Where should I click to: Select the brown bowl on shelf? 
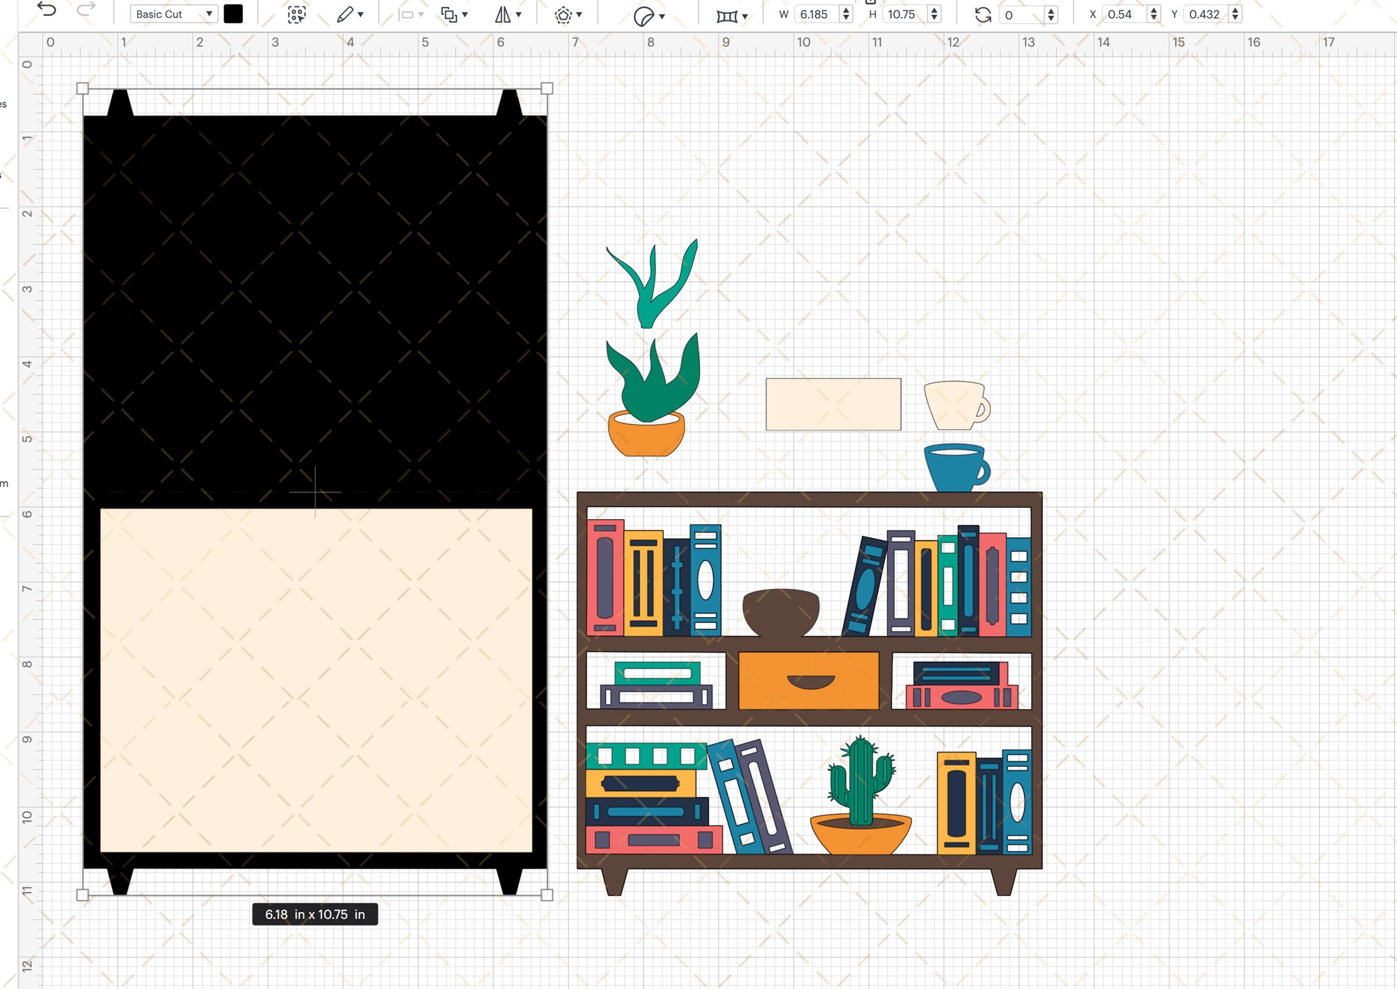point(780,613)
